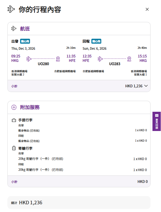Image resolution: width=161 pixels, height=212 pixels.
Task: Select flight number UO280
Action: click(43, 64)
